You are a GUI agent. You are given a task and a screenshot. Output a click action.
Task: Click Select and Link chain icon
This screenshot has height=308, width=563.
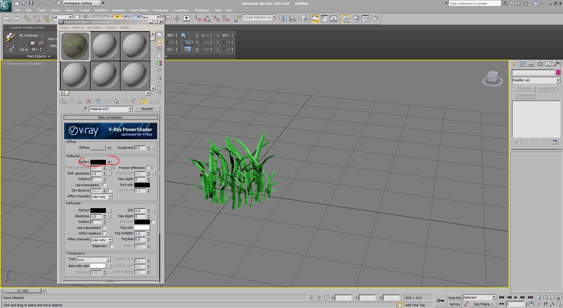(x=27, y=19)
